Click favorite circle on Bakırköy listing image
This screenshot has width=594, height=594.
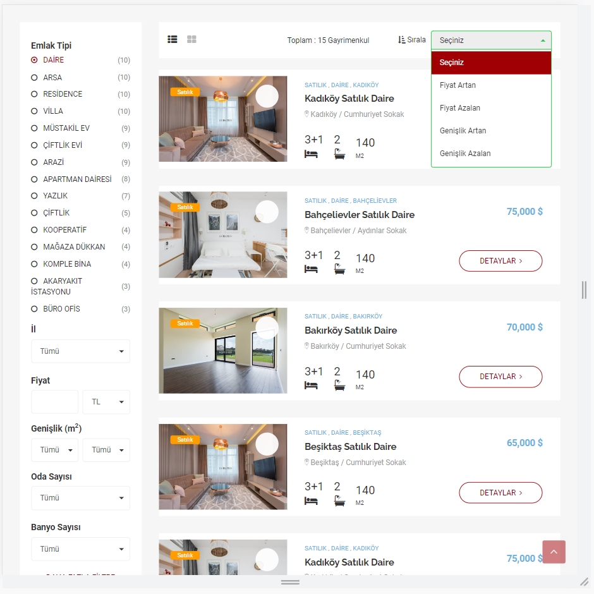[267, 328]
